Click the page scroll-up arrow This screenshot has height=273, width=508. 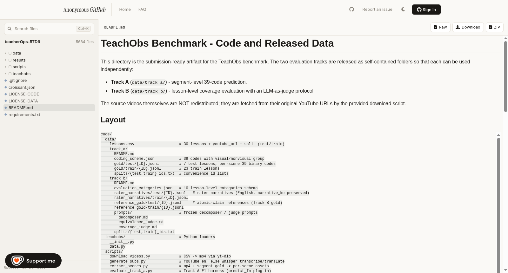pyautogui.click(x=506, y=38)
